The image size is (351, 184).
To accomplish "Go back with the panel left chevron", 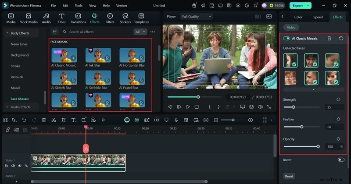I will pos(283,17).
